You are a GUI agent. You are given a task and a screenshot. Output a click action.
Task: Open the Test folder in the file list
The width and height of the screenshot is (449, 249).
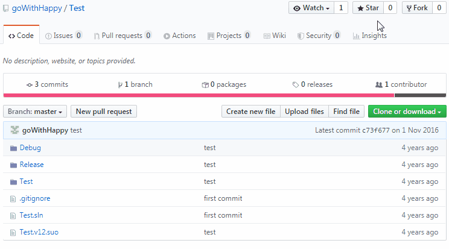(x=27, y=181)
